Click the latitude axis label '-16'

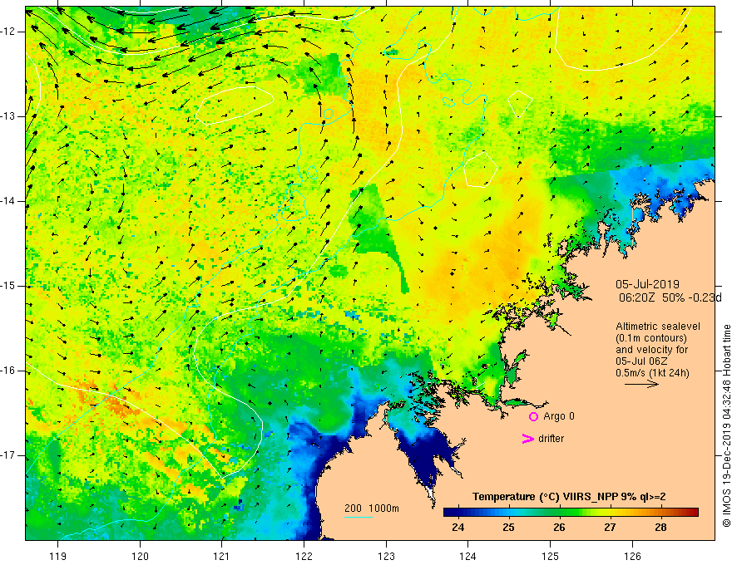[8, 371]
